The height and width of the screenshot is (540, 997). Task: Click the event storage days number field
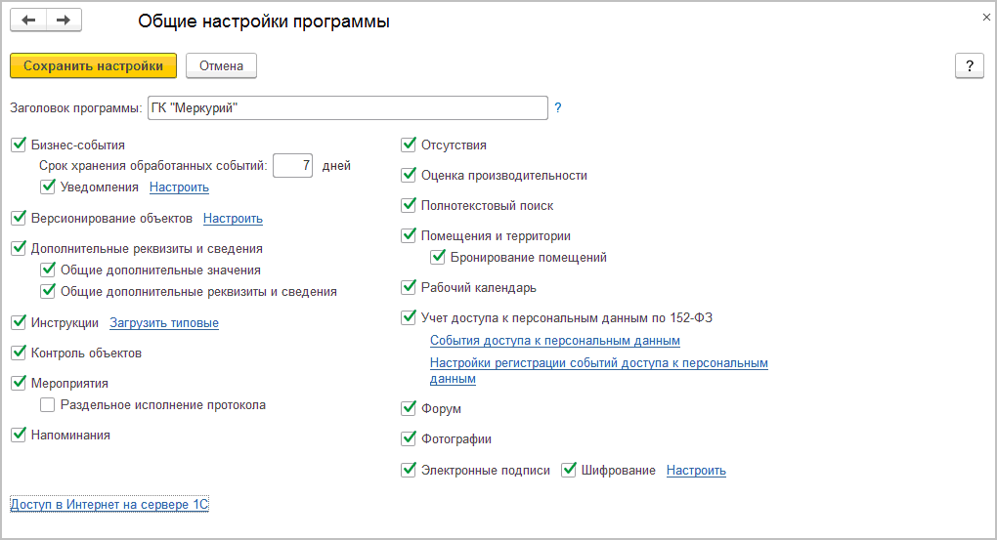point(292,166)
